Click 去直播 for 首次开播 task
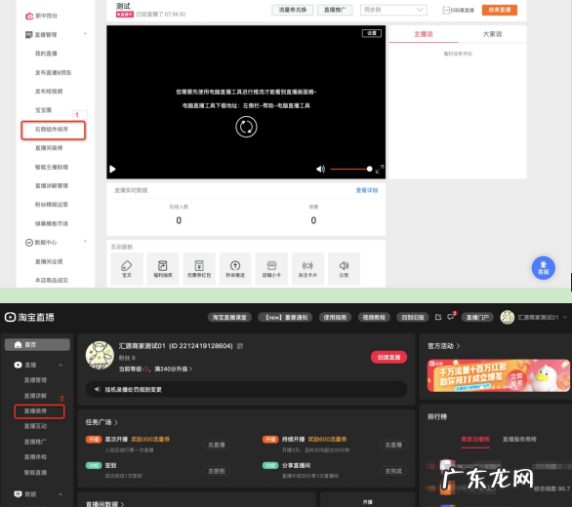This screenshot has height=507, width=572. pos(217,445)
